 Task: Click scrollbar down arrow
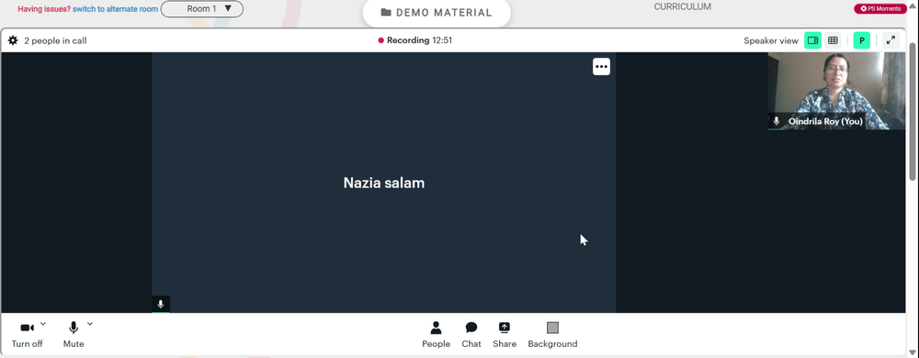913,352
